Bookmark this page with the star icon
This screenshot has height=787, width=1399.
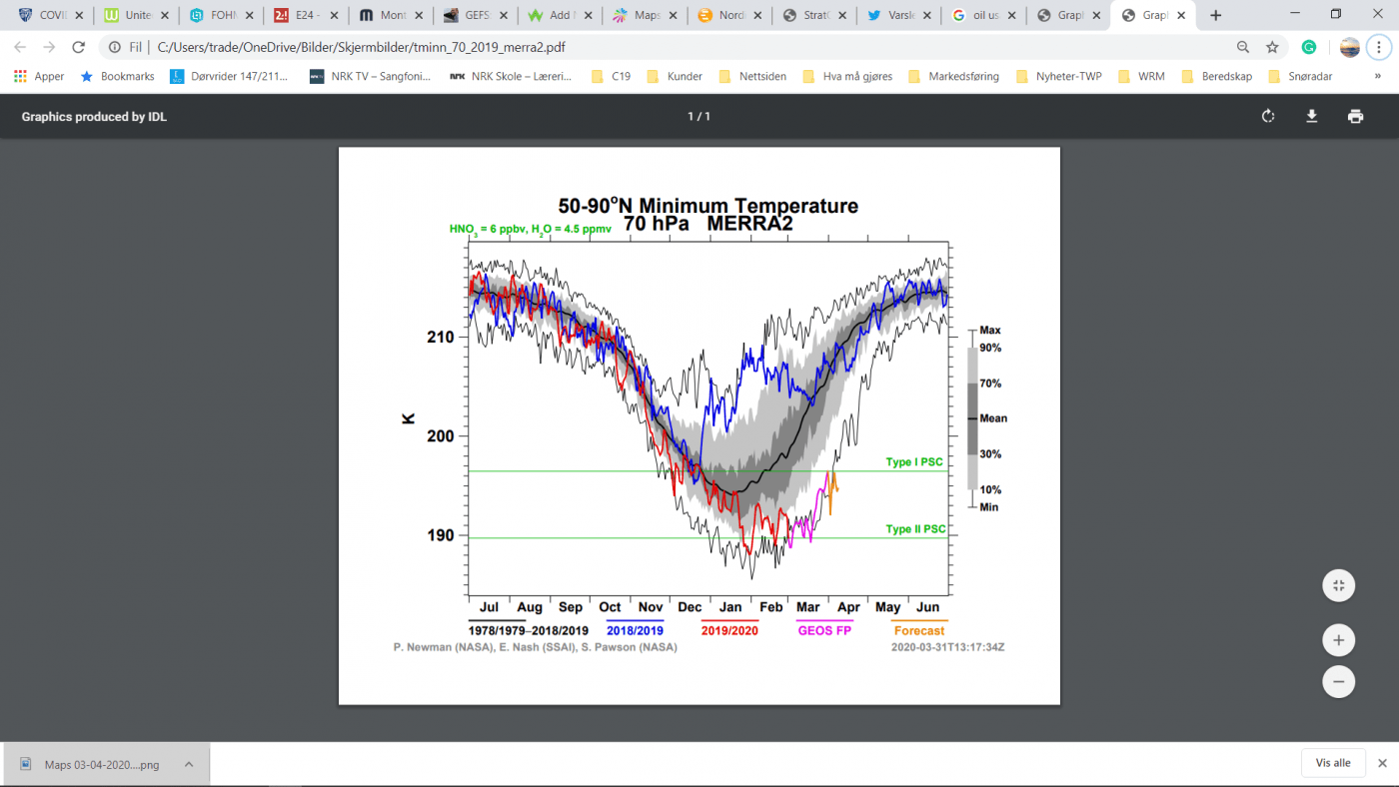pyautogui.click(x=1272, y=47)
